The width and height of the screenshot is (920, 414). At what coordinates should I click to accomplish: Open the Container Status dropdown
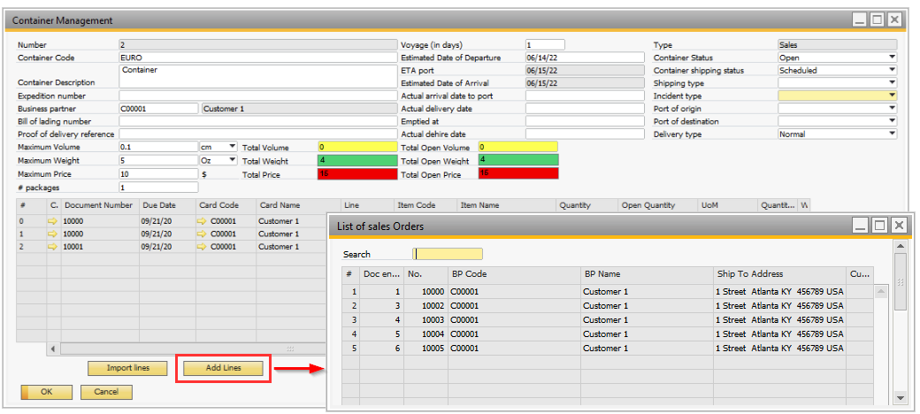893,57
